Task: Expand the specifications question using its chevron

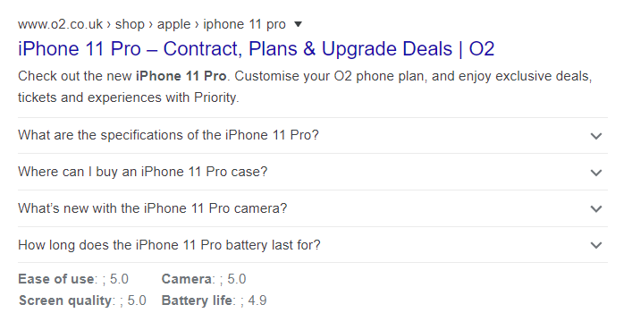Action: tap(596, 136)
